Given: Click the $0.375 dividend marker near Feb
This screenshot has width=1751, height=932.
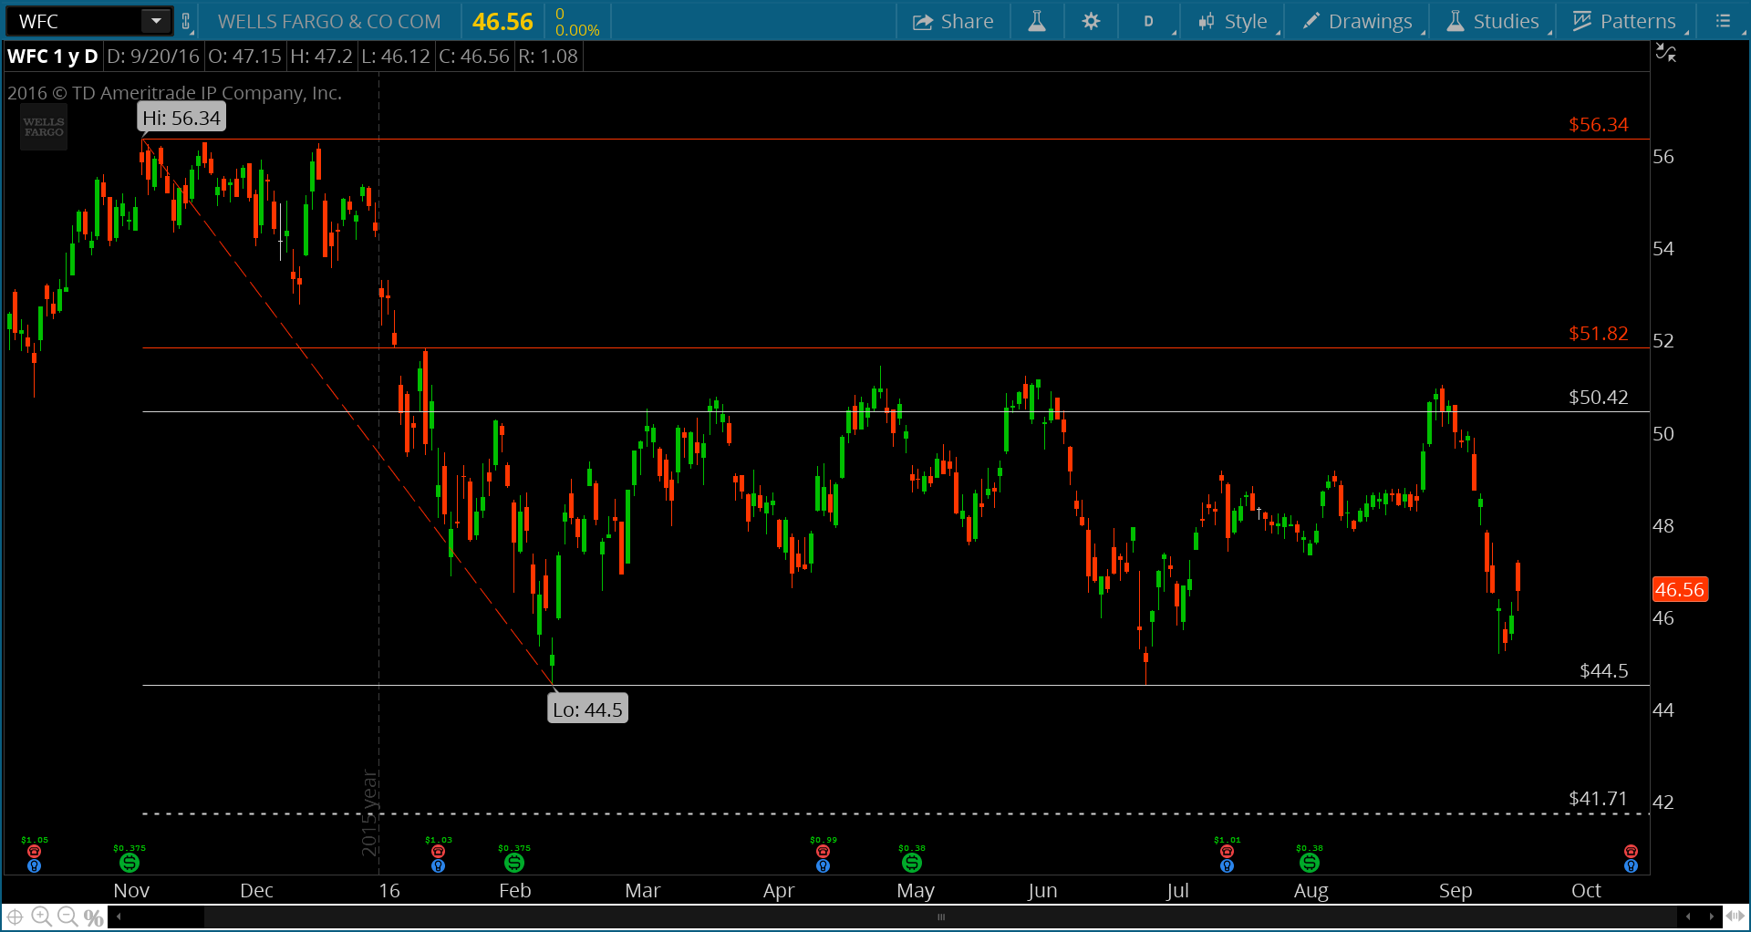Looking at the screenshot, I should point(514,862).
